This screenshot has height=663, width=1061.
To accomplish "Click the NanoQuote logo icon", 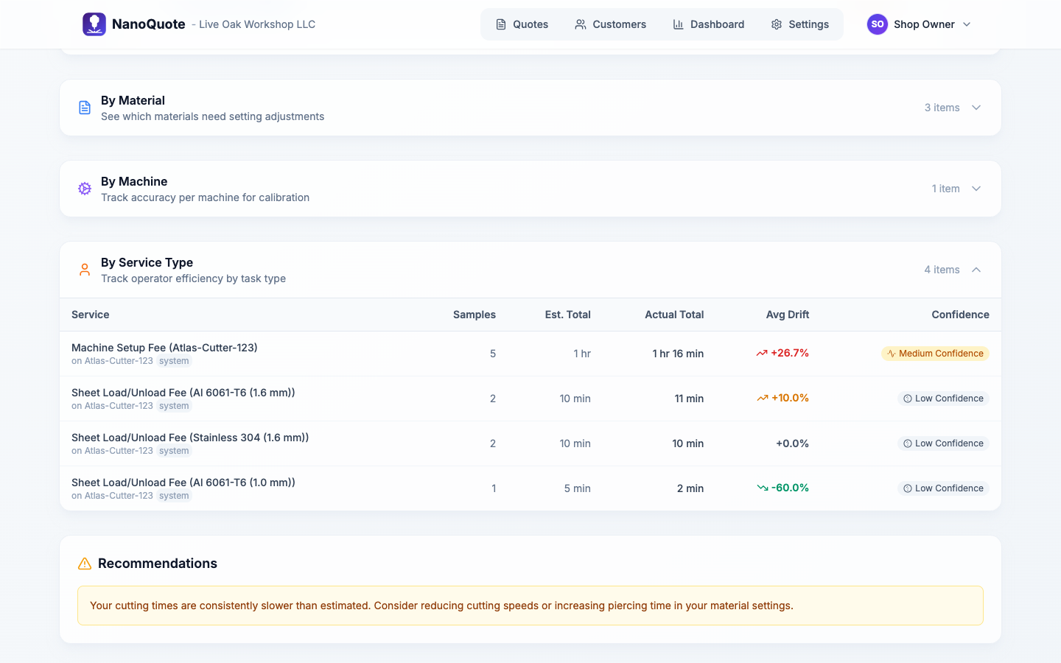I will [94, 24].
